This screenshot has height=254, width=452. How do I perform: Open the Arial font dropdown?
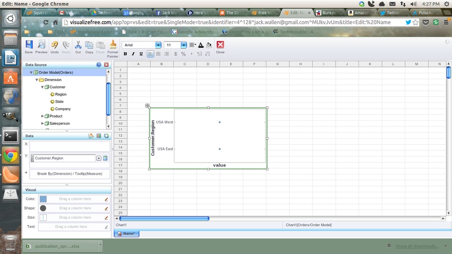point(158,45)
